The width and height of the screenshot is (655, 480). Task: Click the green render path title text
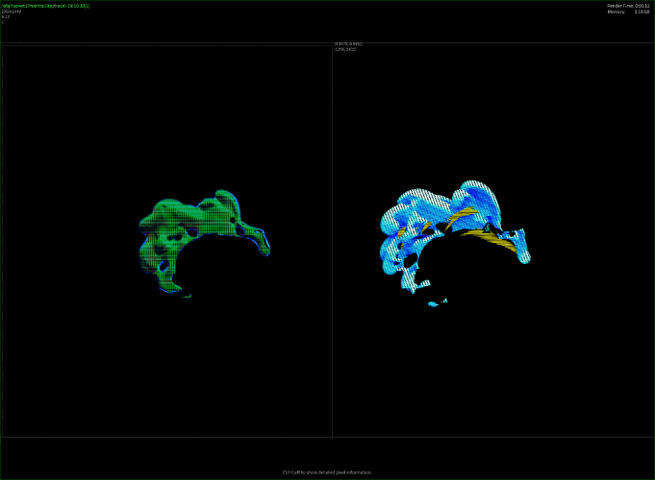45,6
